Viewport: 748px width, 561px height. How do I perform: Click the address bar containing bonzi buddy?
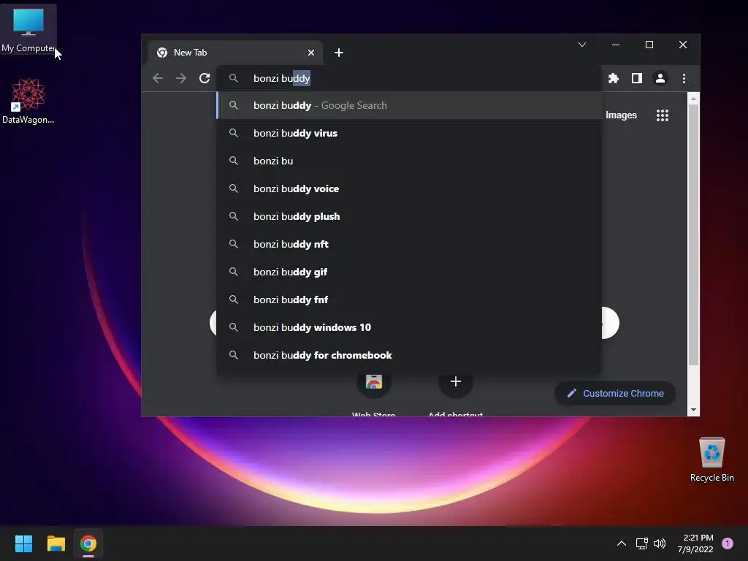[x=408, y=78]
